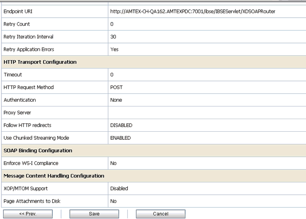Click the HTTP Transport Configuration header

pyautogui.click(x=40, y=62)
